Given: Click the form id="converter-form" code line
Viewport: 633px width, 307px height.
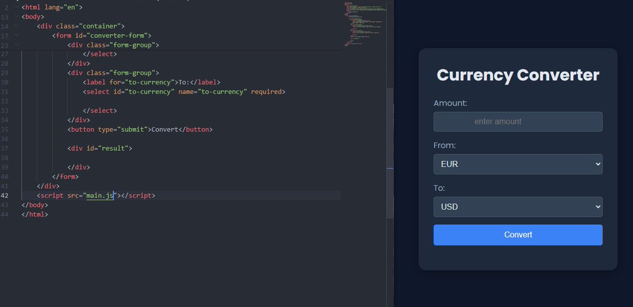Looking at the screenshot, I should pyautogui.click(x=102, y=36).
